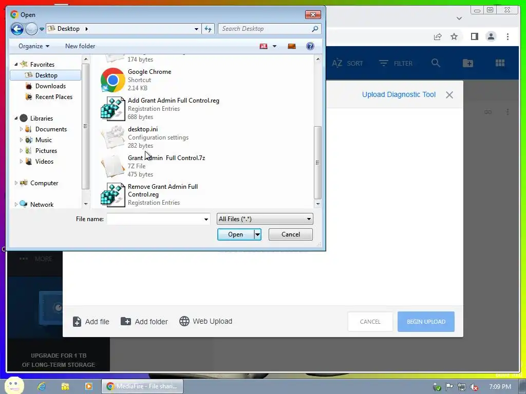Select Add Grant Admin Full Control.reg icon
The height and width of the screenshot is (394, 526).
(112, 109)
